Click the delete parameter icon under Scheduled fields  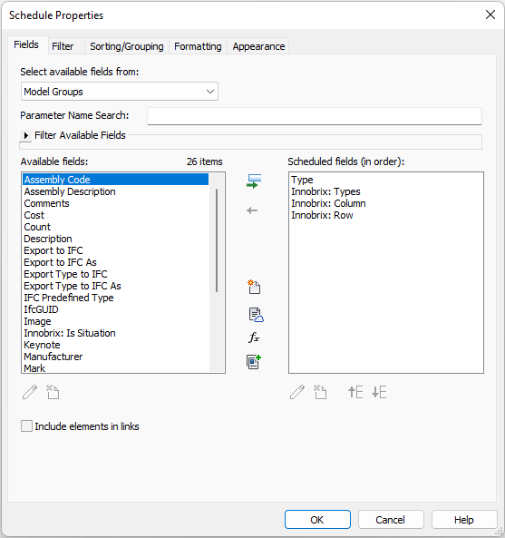pos(320,392)
